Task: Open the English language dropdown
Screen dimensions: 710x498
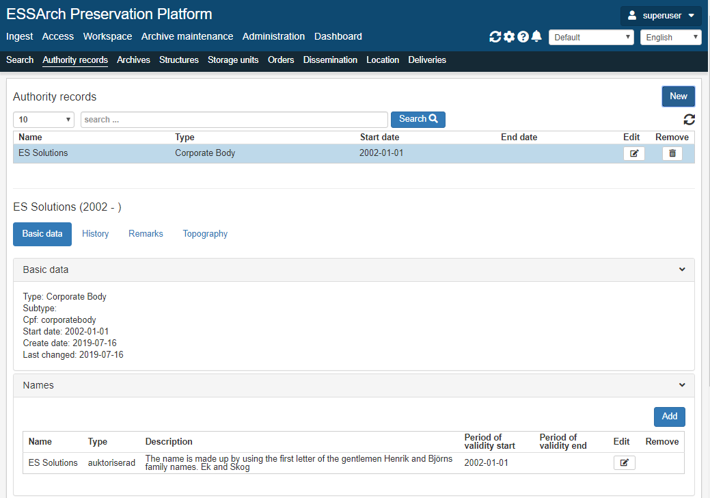Action: pos(670,37)
